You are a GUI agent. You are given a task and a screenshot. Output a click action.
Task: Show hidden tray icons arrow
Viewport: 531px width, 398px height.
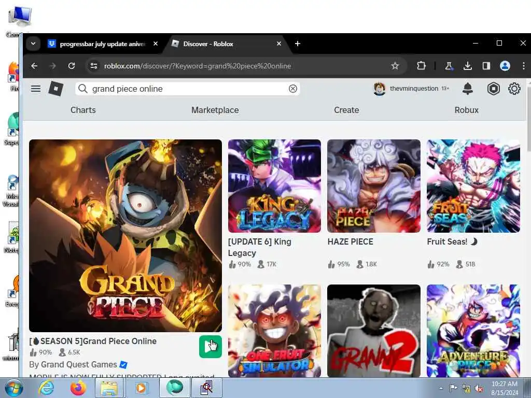tap(441, 388)
